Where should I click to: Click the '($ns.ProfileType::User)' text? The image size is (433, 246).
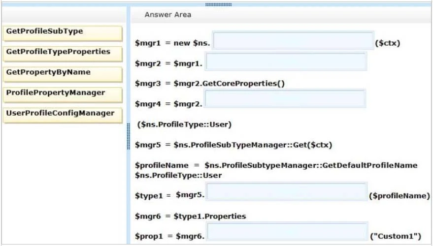(x=184, y=124)
